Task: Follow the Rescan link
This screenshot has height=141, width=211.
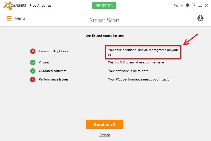Action: click(104, 135)
